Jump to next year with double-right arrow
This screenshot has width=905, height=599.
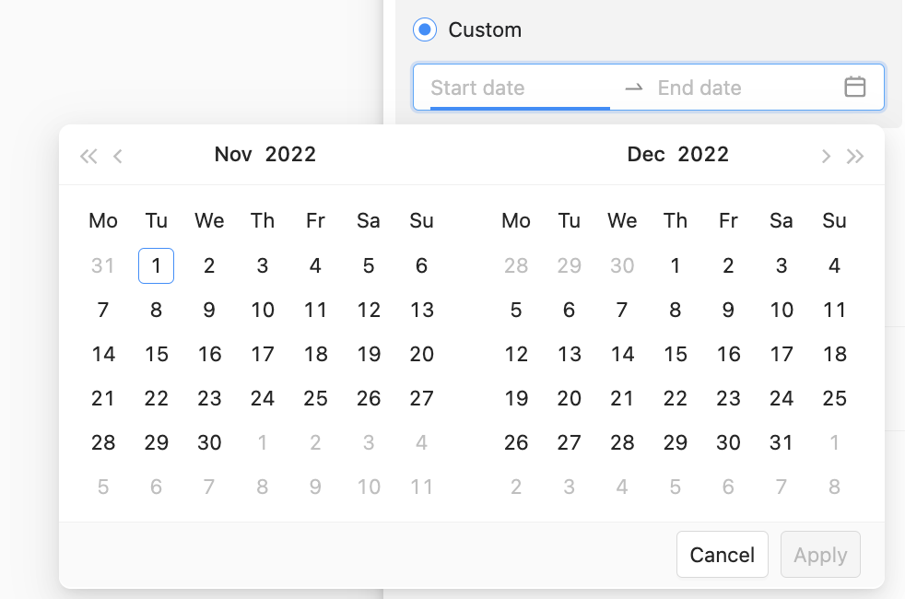pyautogui.click(x=855, y=156)
